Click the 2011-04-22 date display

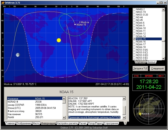(x=149, y=87)
